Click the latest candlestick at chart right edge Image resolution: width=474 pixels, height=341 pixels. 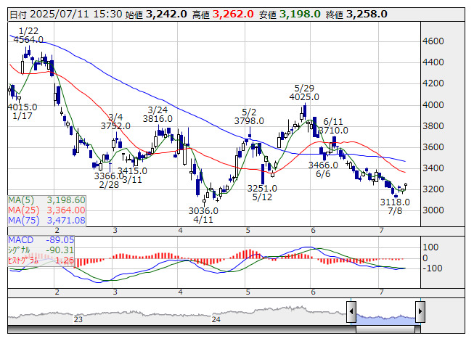click(406, 186)
